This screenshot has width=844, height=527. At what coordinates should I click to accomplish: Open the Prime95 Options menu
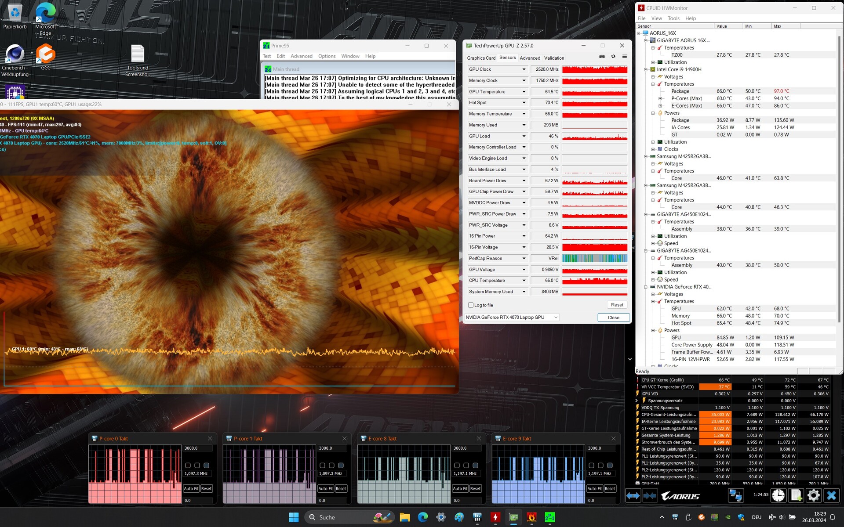click(327, 56)
